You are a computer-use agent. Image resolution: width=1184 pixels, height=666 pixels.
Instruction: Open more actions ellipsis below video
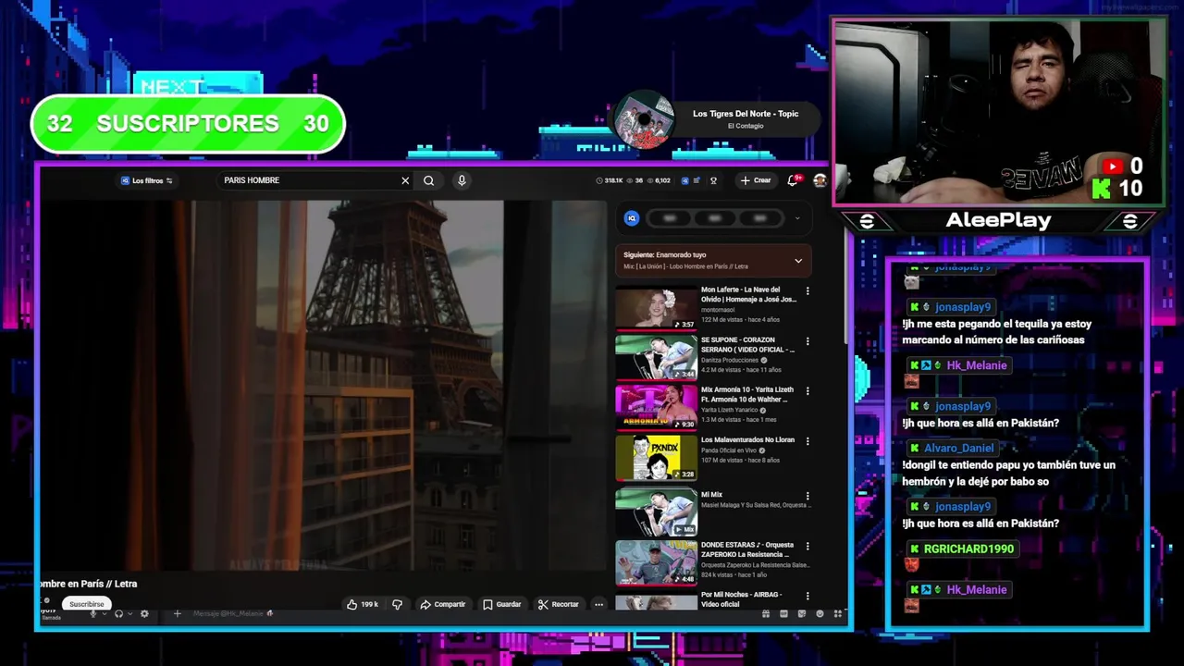coord(598,604)
